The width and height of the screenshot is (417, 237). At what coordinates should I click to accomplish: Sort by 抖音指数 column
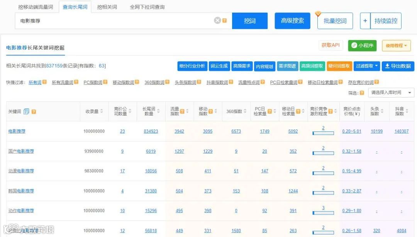click(407, 111)
